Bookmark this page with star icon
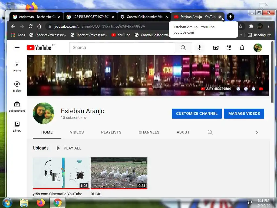This screenshot has width=277, height=208. point(240,26)
